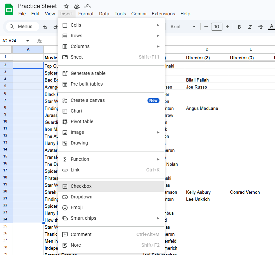Insert a Link

111,170
